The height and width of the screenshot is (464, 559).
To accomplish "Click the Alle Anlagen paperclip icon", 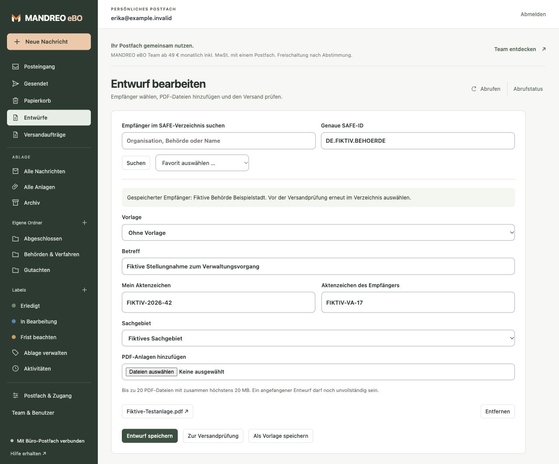I will click(16, 187).
